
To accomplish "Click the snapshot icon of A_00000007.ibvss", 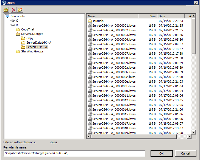I will (x=90, y=53).
